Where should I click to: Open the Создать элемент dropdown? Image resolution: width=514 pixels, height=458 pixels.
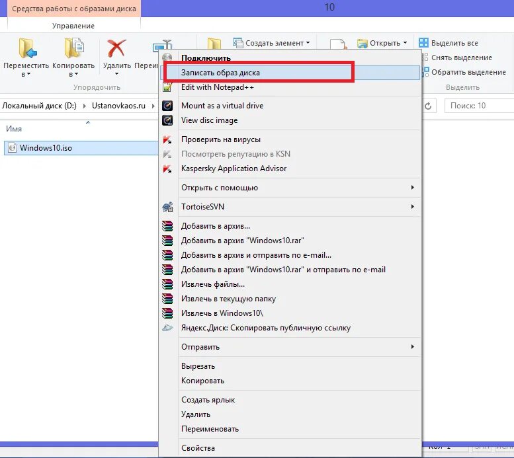(308, 43)
